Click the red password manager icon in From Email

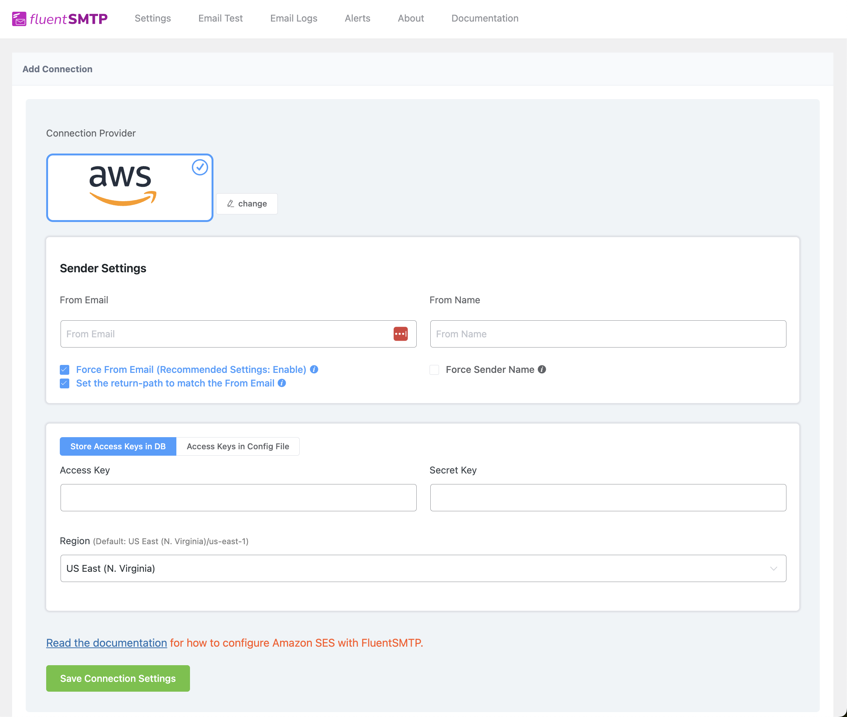point(400,334)
